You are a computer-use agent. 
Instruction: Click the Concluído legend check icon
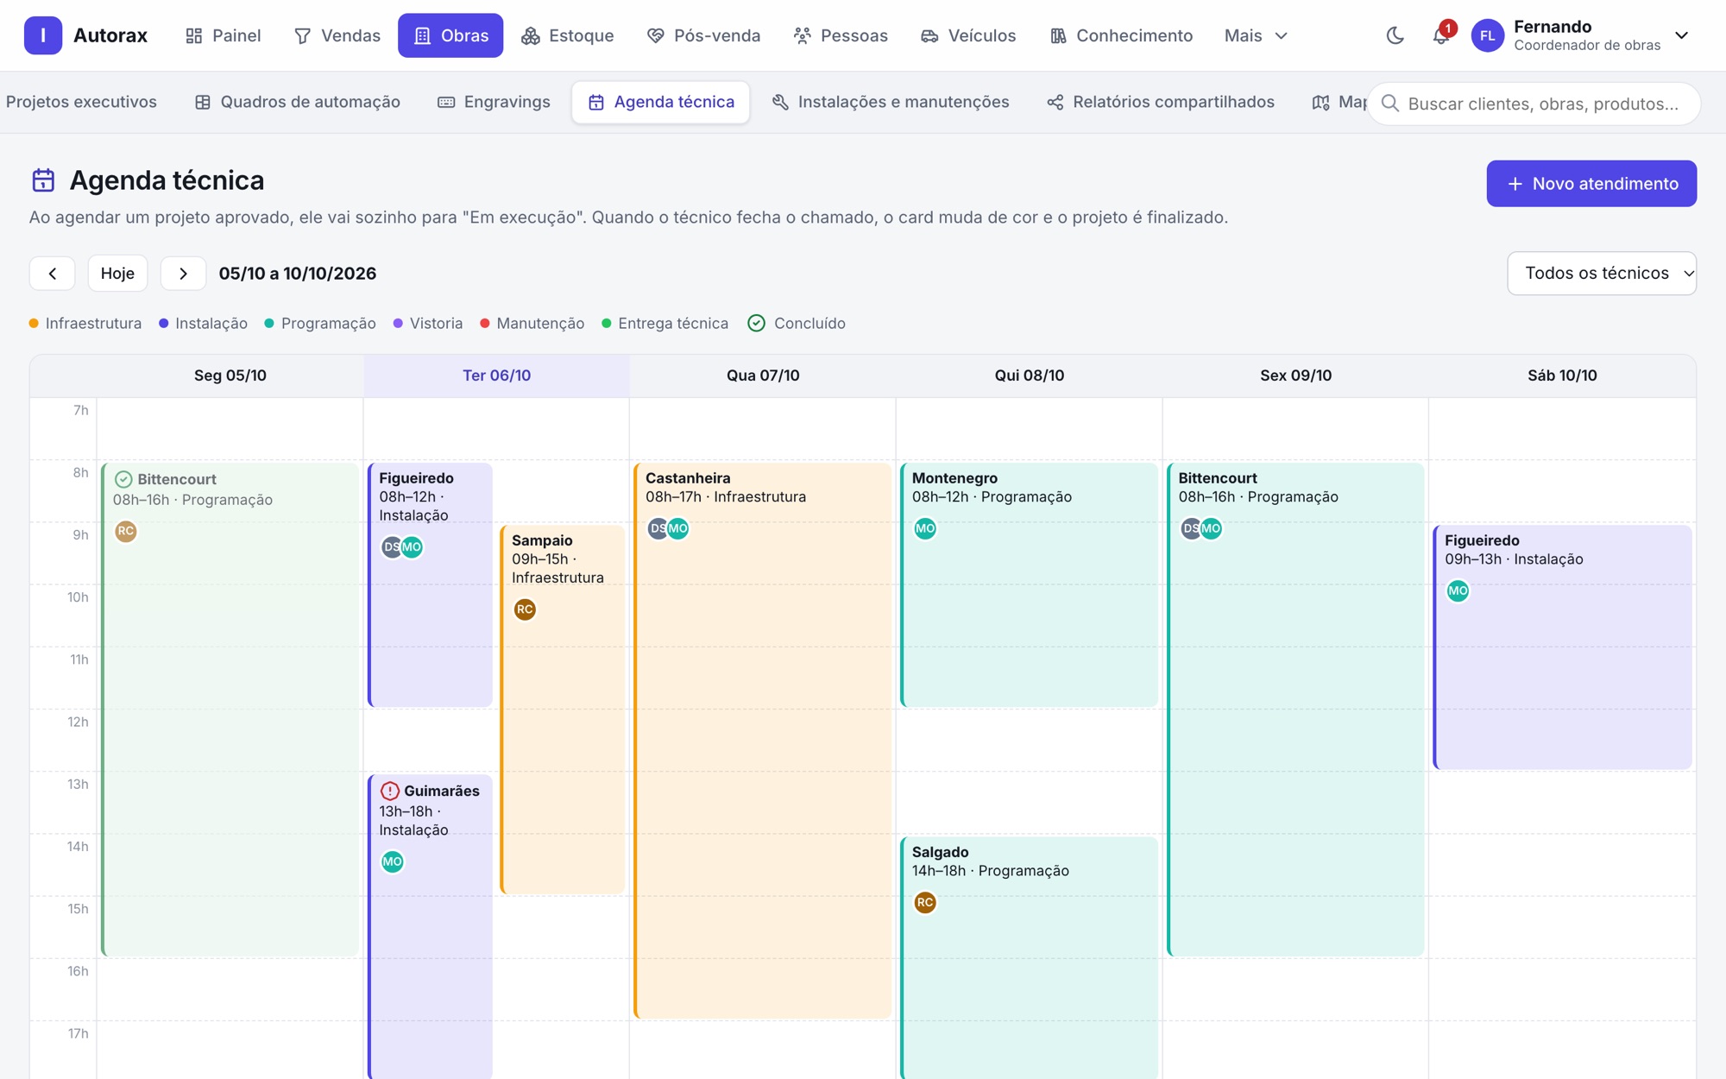(x=757, y=323)
